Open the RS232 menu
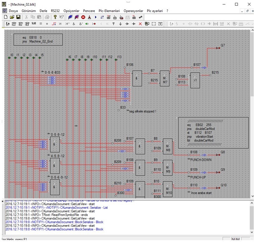This screenshot has width=254, height=242. tap(55, 11)
